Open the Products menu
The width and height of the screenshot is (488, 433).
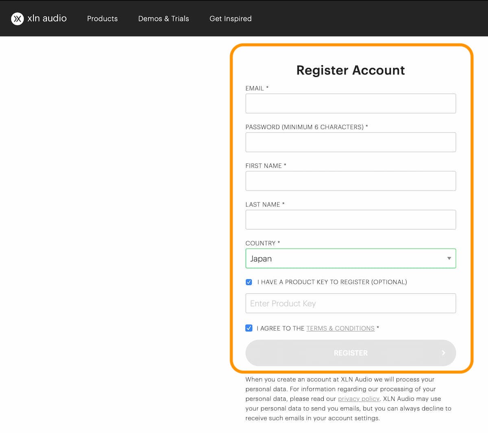pos(102,19)
